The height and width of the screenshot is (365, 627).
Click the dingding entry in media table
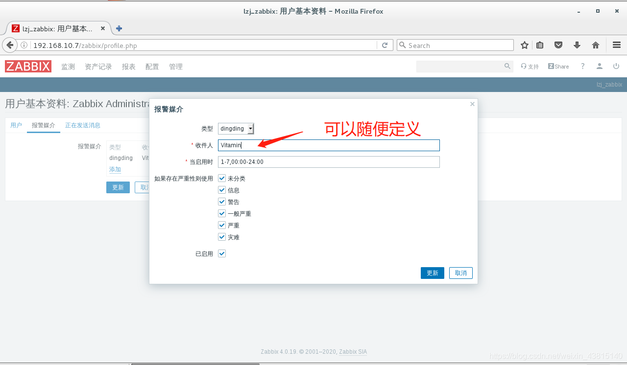tap(121, 158)
